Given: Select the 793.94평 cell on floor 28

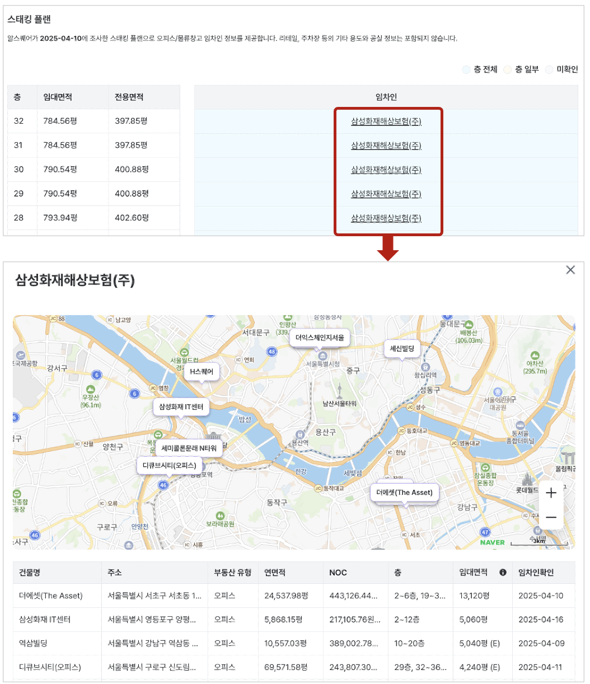Looking at the screenshot, I should pos(72,217).
